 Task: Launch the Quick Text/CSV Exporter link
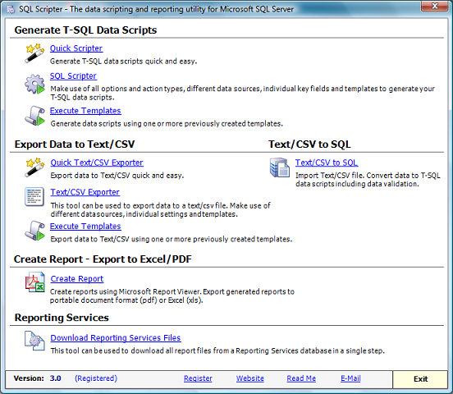97,163
